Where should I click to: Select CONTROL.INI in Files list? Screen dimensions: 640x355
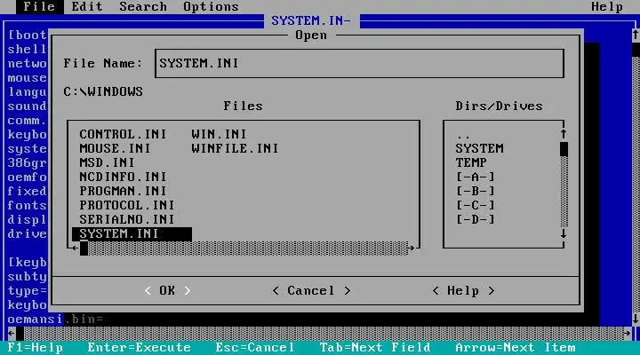point(123,134)
